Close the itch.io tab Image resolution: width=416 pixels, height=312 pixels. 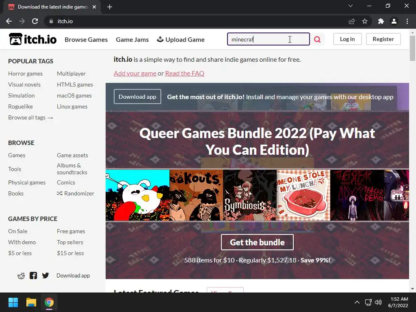point(94,7)
